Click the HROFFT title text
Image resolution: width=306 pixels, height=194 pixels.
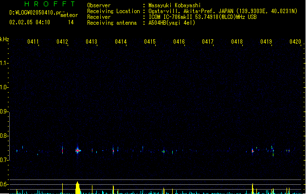[50, 4]
